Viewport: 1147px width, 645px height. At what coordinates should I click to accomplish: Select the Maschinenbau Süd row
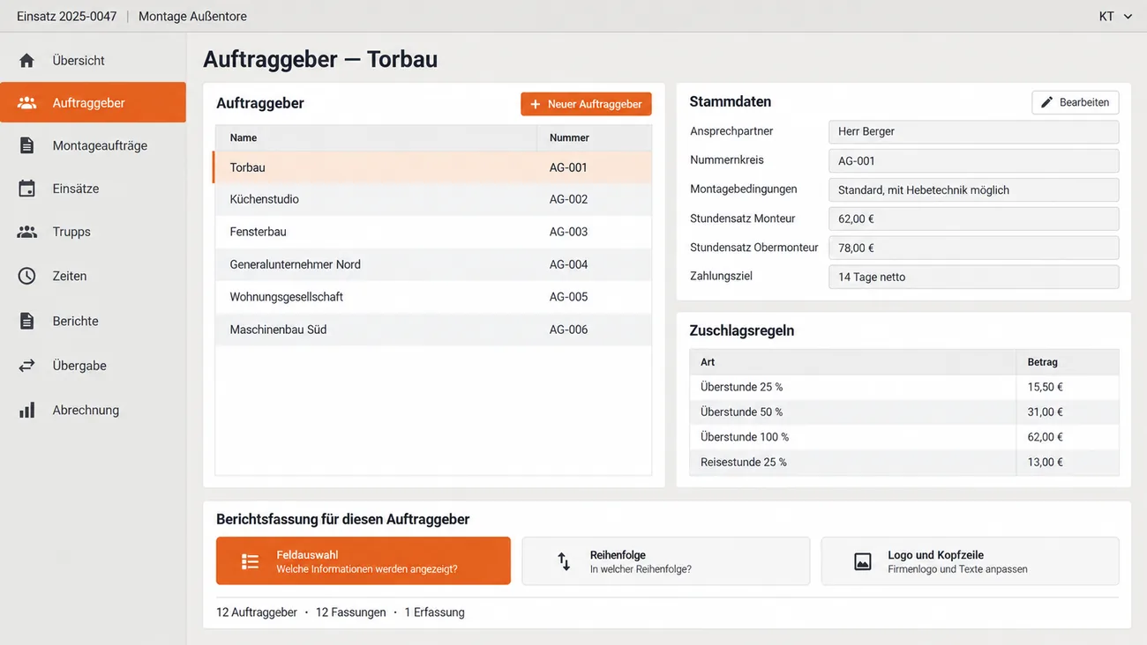[433, 330]
